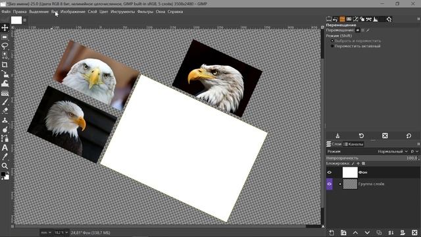
Task: Switch to the Каналы tab
Action: (353, 144)
